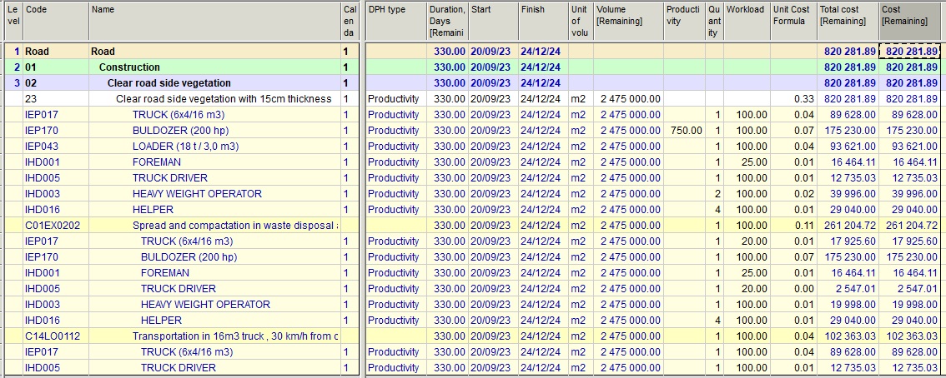Click Total cost cell 93 621.00
Screen dimensions: 946x378
click(x=848, y=147)
